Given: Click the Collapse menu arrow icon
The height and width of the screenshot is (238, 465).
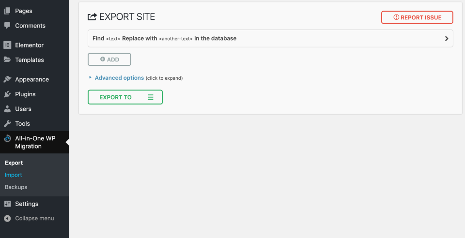Looking at the screenshot, I should coord(7,219).
